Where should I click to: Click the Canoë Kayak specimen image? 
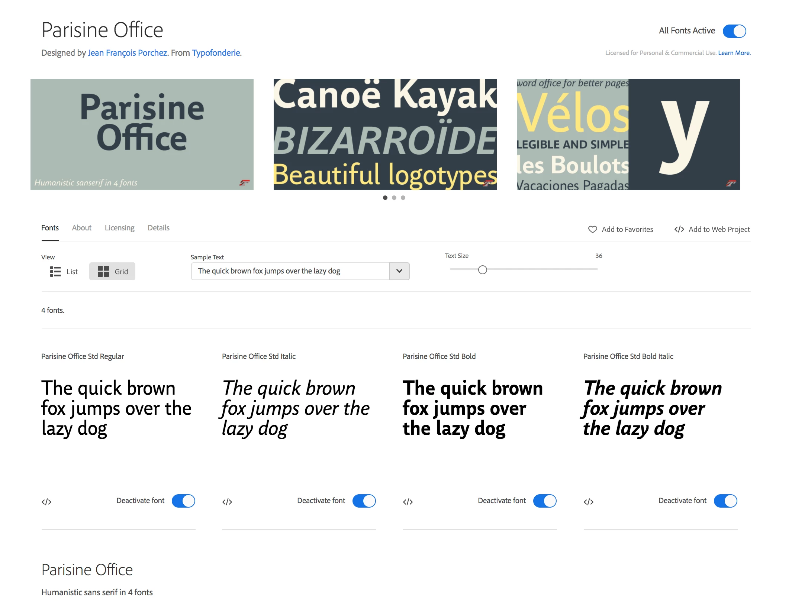tap(385, 134)
